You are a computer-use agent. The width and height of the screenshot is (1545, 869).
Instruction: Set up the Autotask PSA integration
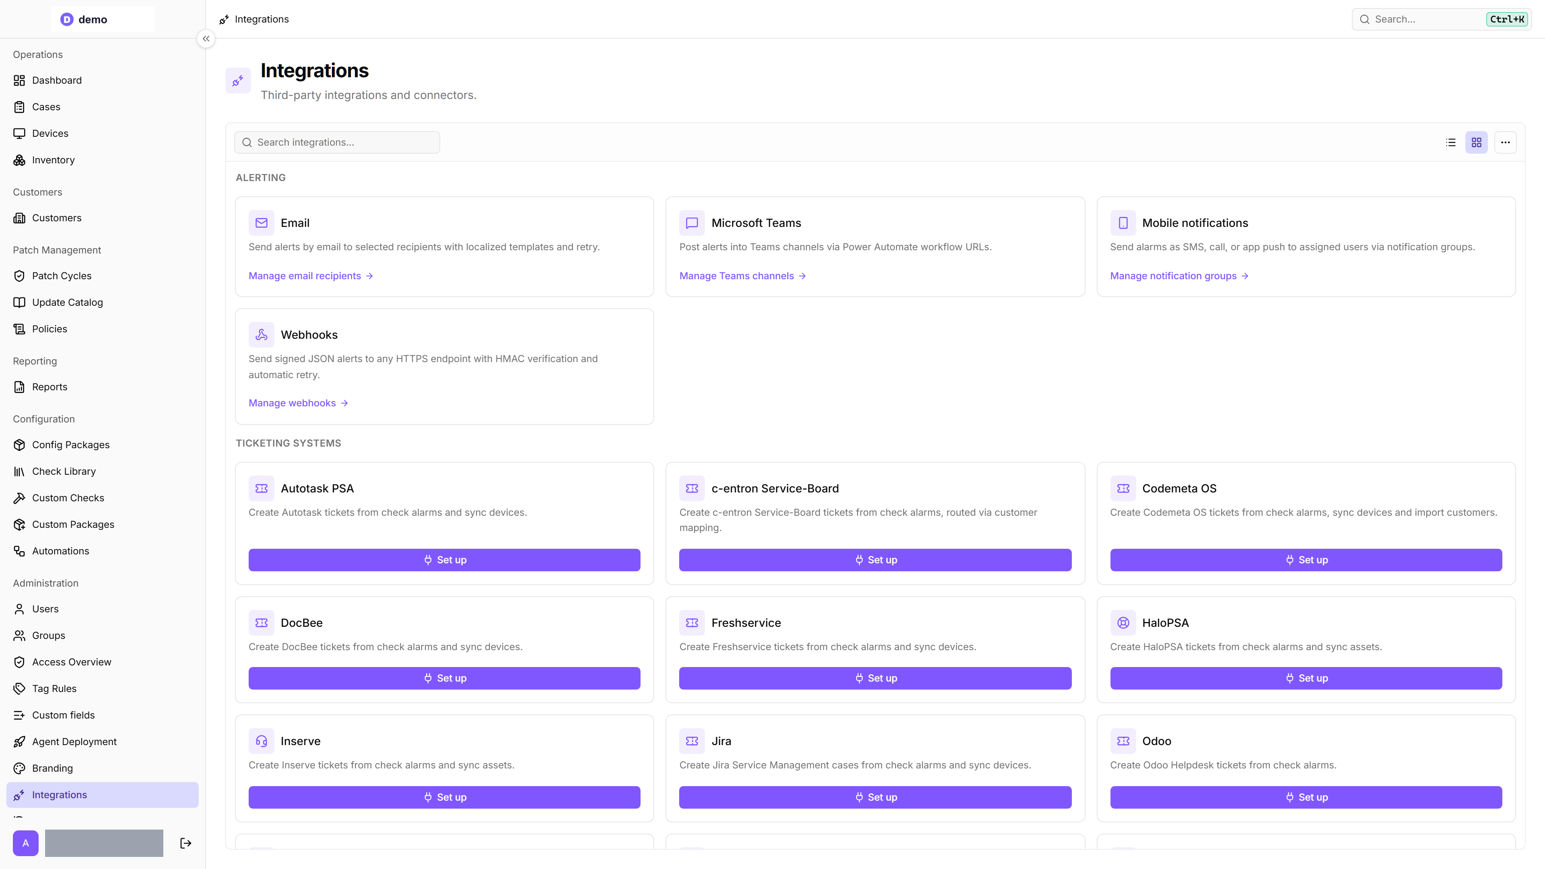[x=445, y=560]
